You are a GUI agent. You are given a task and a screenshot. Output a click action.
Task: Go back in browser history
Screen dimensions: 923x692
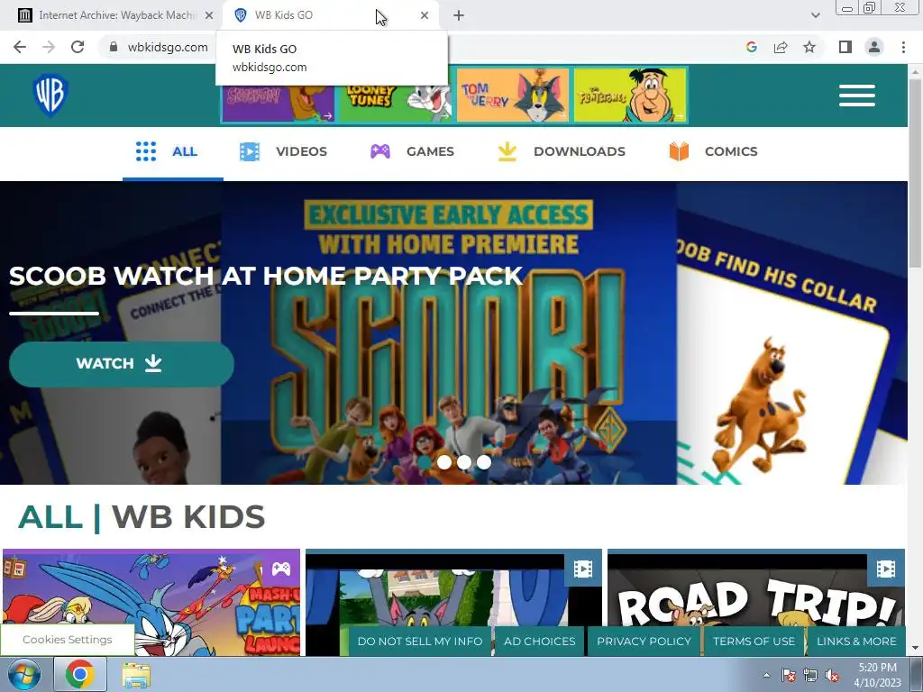tap(20, 47)
